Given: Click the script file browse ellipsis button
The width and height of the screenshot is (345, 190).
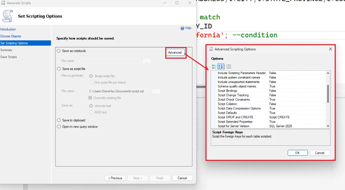Looking at the screenshot, I should click(x=156, y=91).
